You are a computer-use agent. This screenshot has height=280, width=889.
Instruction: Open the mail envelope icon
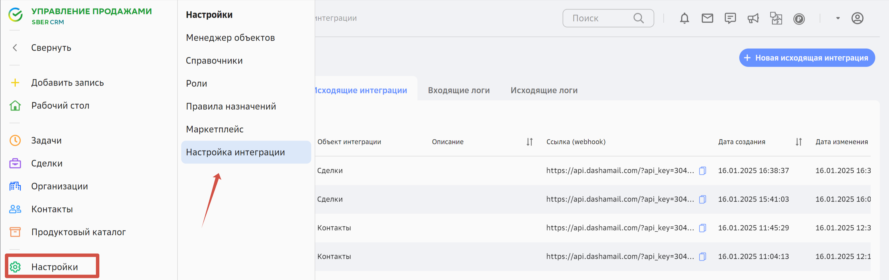tap(707, 18)
